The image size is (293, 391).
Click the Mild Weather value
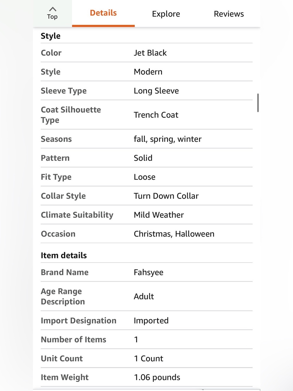(159, 215)
